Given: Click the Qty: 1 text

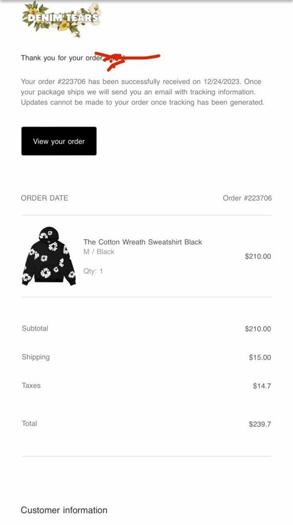Looking at the screenshot, I should pos(93,271).
